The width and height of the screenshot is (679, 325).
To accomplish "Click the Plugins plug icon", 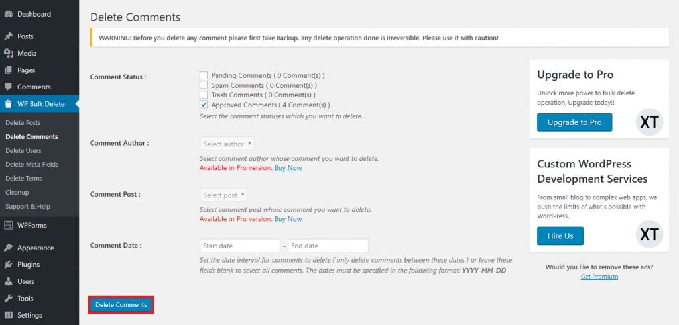I will (x=8, y=265).
